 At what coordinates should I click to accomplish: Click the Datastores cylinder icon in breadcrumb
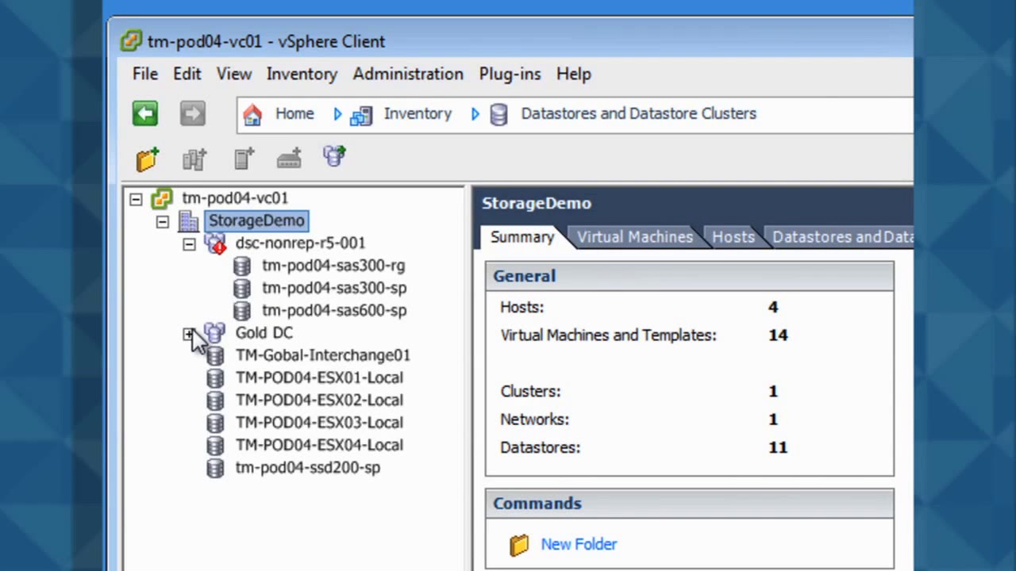(498, 115)
